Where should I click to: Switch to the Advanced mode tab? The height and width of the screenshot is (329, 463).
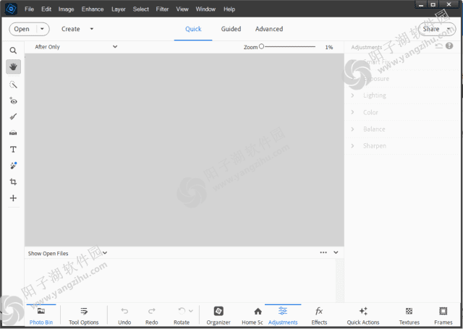(269, 29)
